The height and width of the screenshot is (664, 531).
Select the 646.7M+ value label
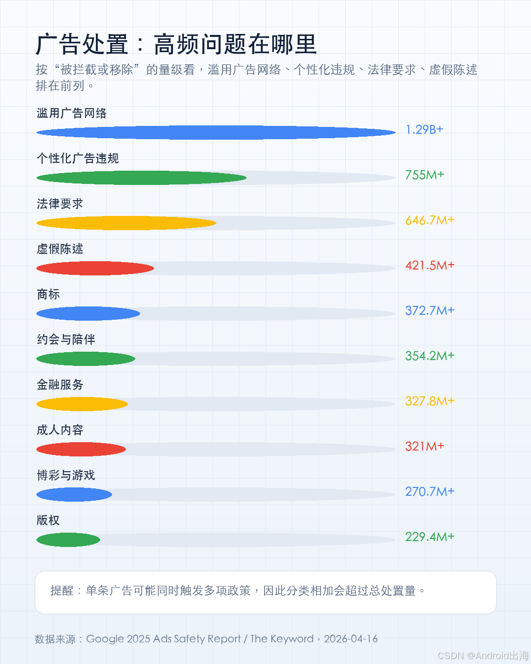click(430, 220)
